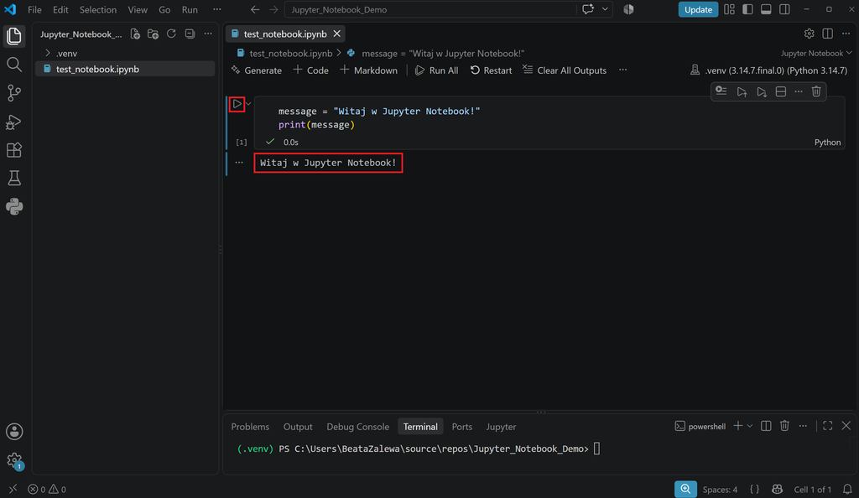
Task: Switch to the Ports panel tab
Action: pos(462,426)
